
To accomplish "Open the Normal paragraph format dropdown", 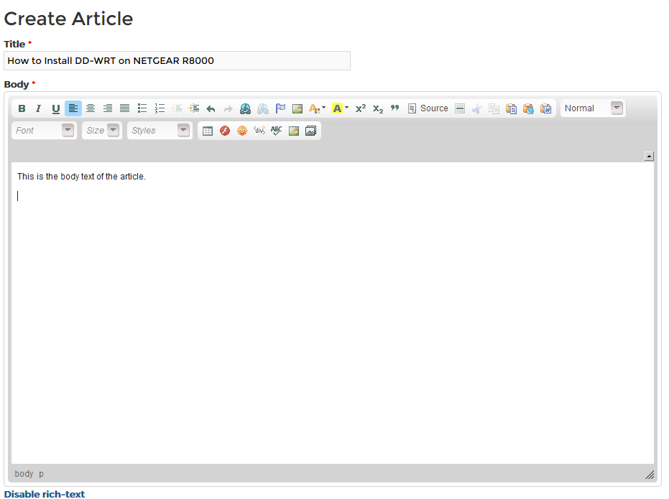I will [x=593, y=108].
